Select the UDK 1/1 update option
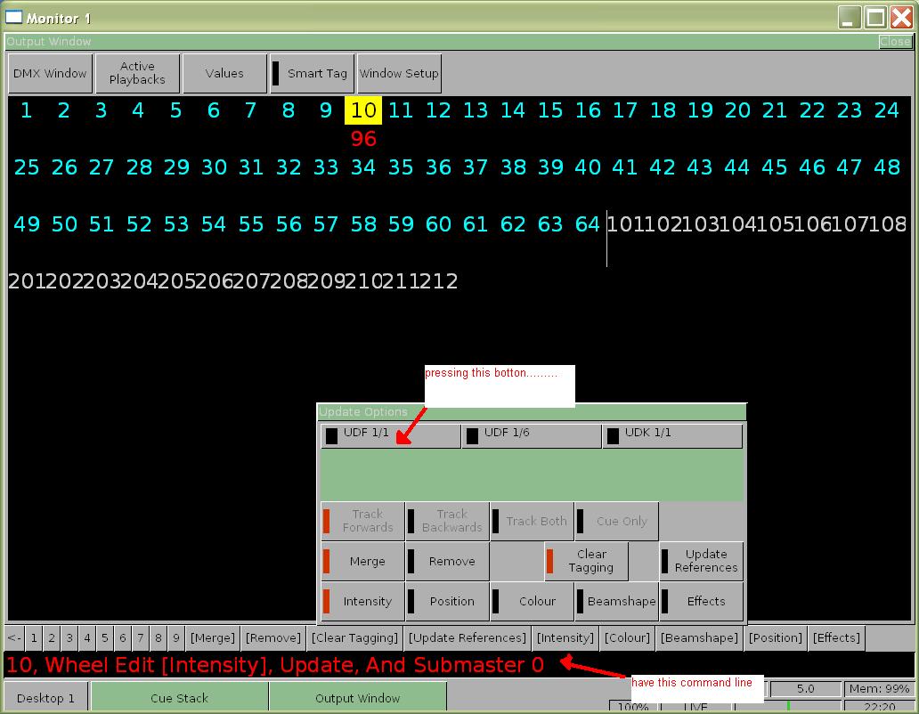Image resolution: width=919 pixels, height=714 pixels. pyautogui.click(x=671, y=435)
